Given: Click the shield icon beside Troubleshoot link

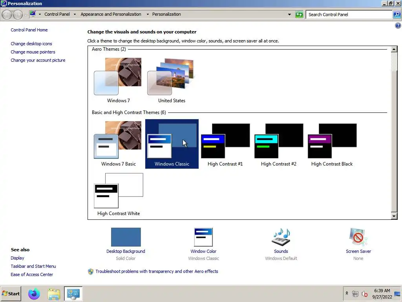Looking at the screenshot, I should tap(91, 271).
